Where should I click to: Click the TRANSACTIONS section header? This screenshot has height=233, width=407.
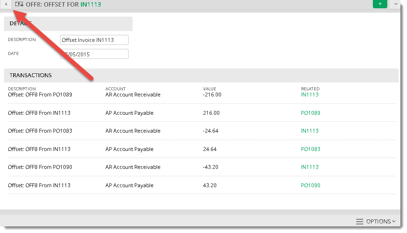coord(201,75)
